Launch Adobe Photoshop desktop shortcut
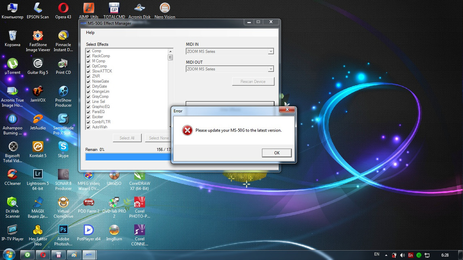Image resolution: width=463 pixels, height=260 pixels. click(x=63, y=235)
